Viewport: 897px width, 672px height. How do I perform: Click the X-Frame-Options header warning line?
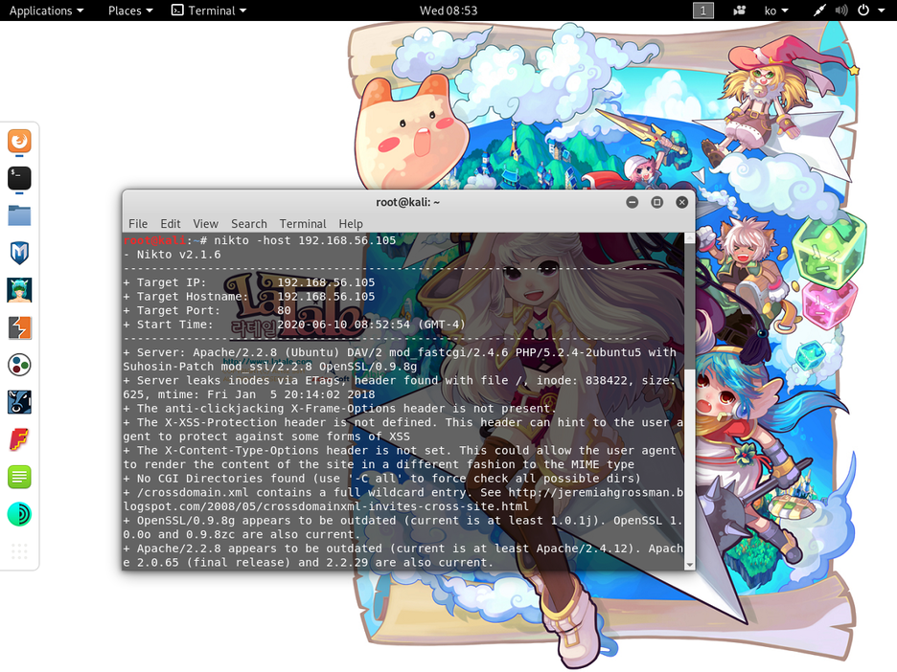click(x=338, y=409)
